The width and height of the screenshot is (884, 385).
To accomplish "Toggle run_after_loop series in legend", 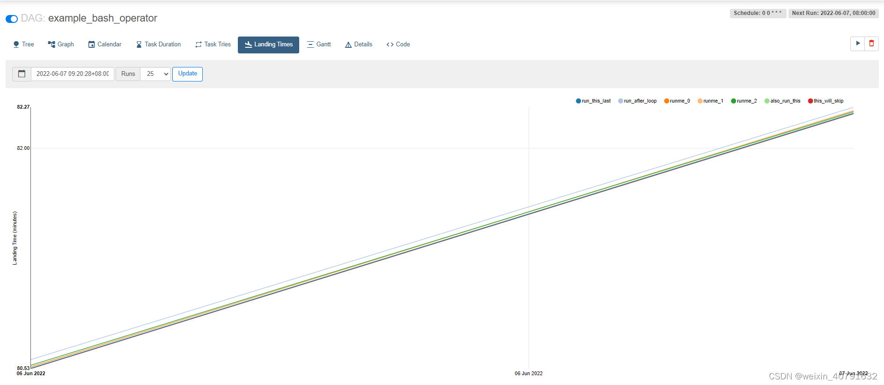I will click(x=637, y=101).
